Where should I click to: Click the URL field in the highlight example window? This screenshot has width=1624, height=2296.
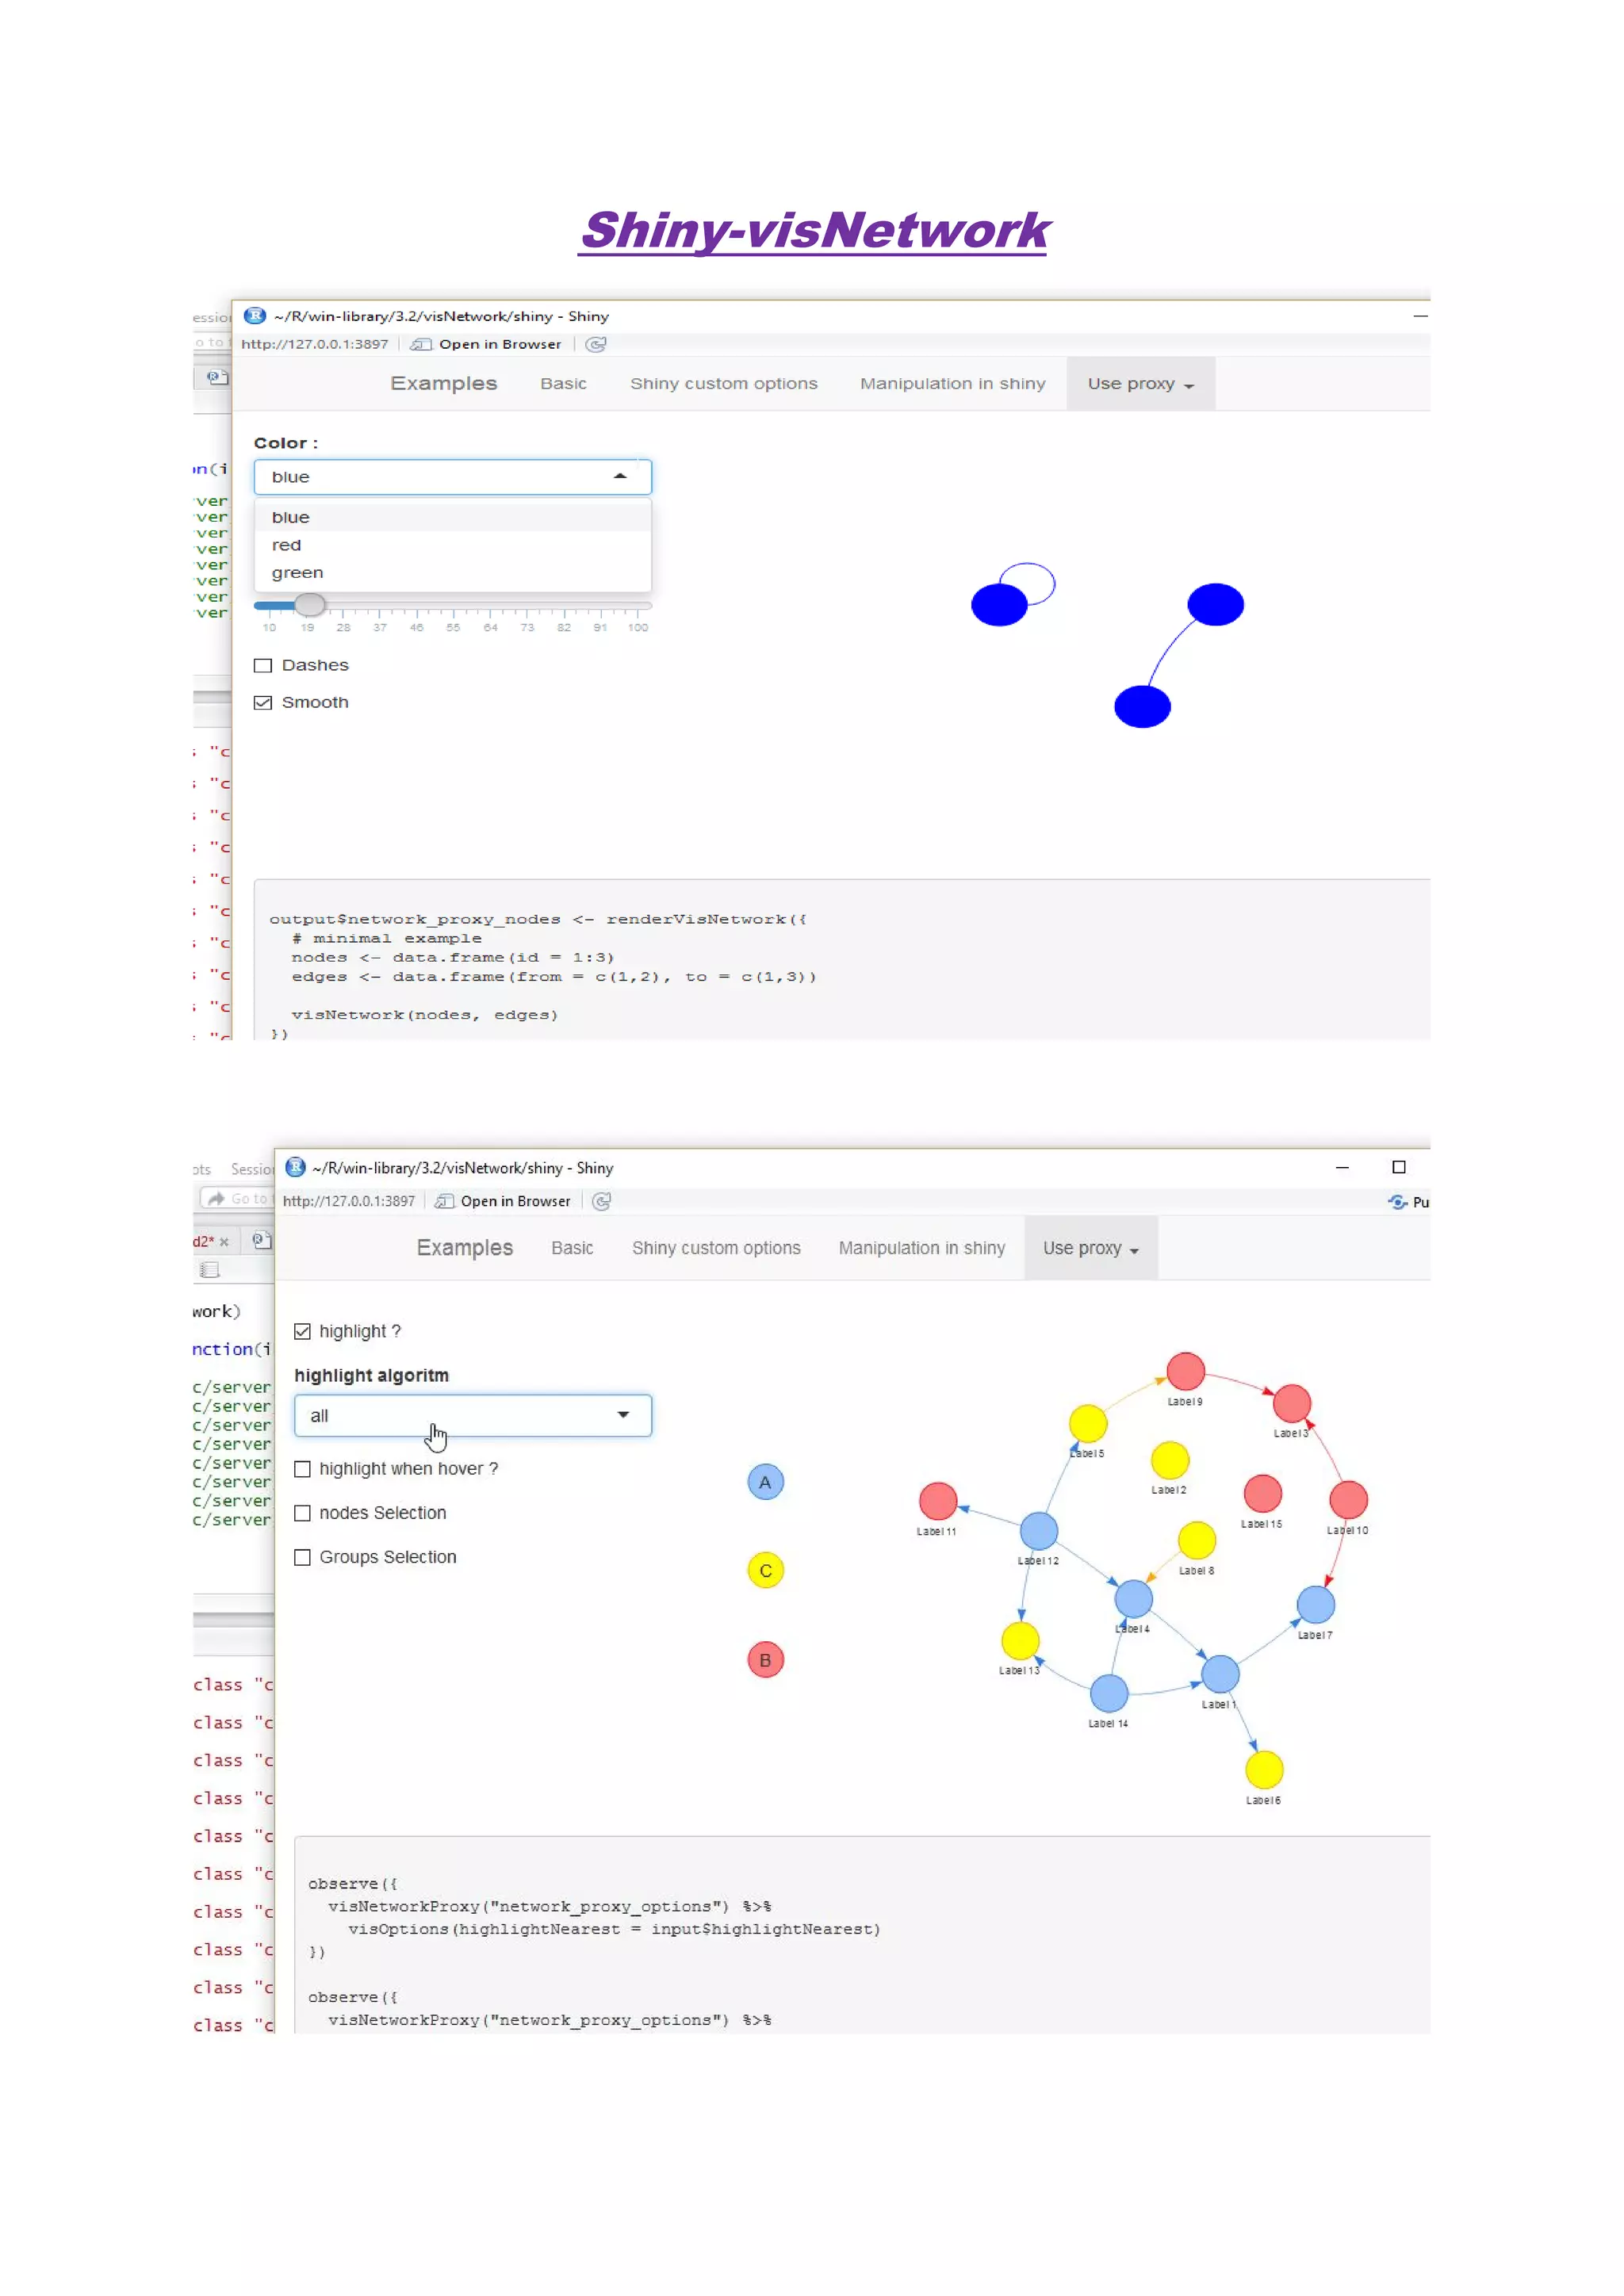pos(349,1201)
